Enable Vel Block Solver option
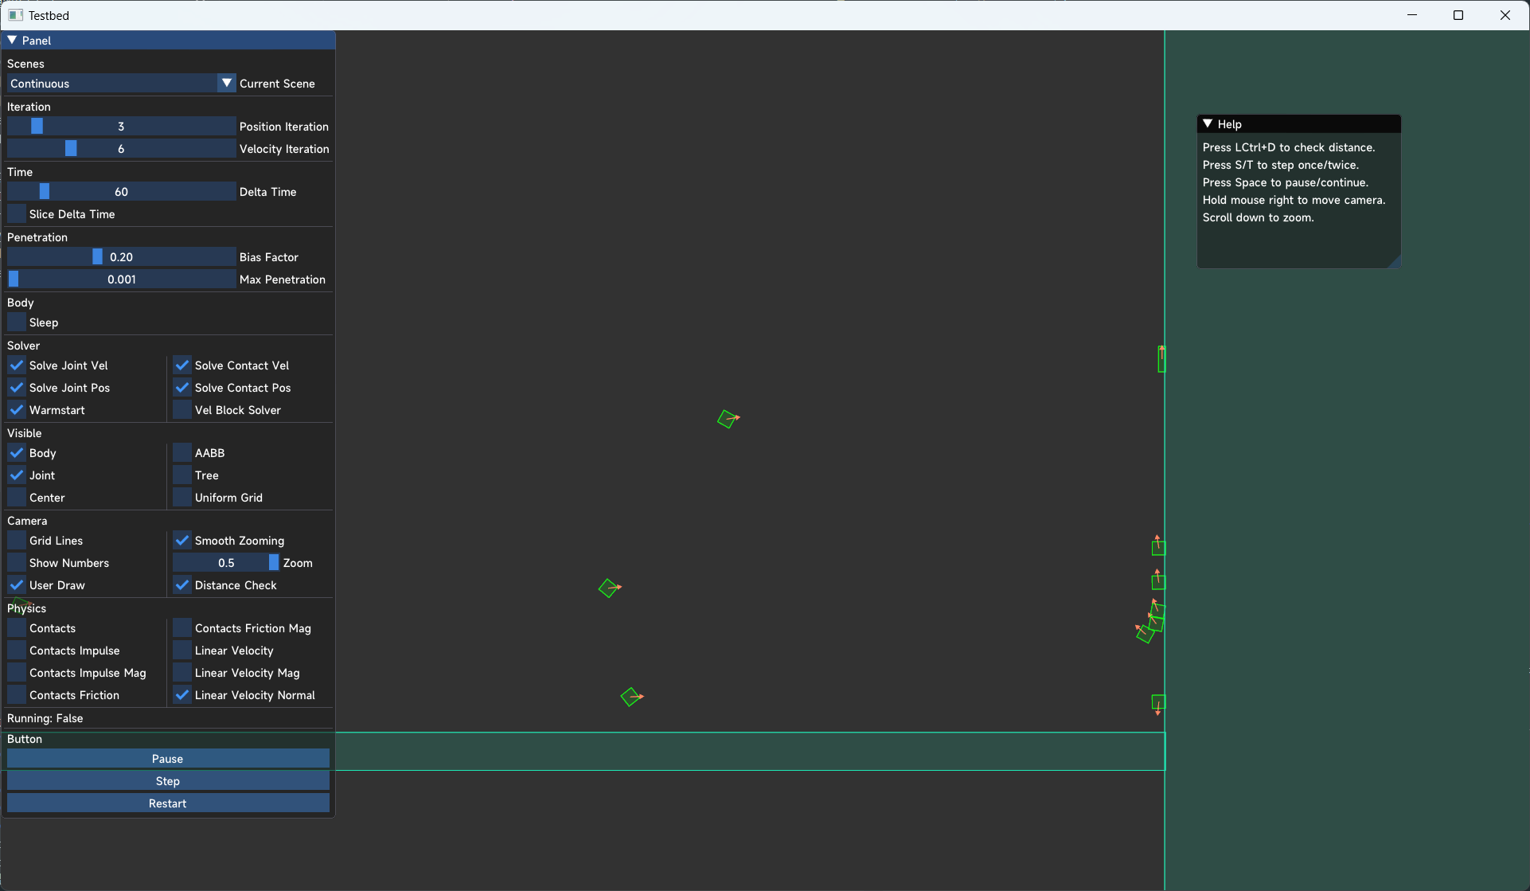 tap(182, 410)
